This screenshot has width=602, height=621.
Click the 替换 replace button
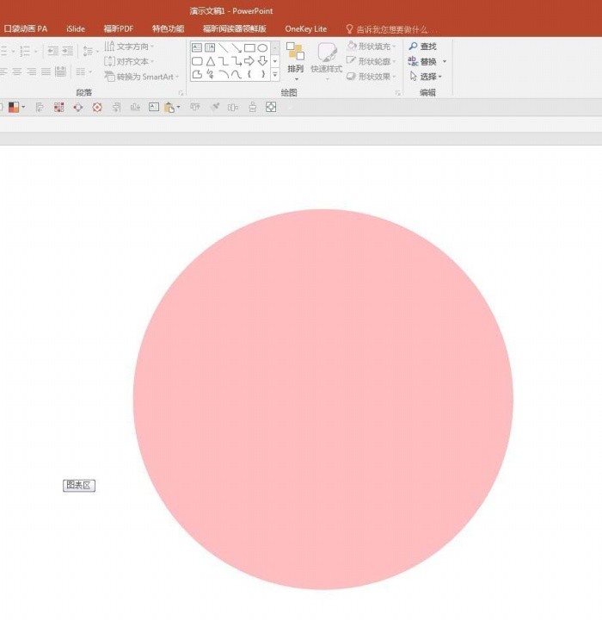(x=422, y=61)
